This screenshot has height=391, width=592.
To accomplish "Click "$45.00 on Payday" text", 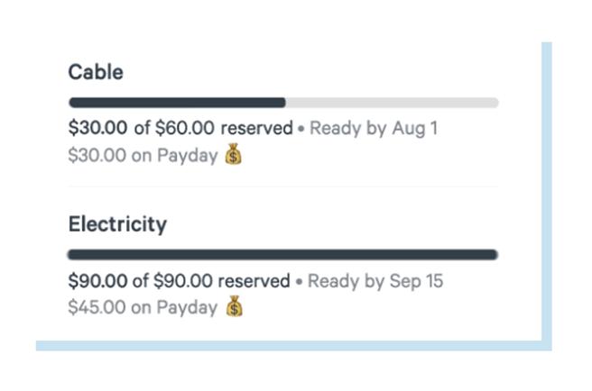I will click(x=143, y=307).
